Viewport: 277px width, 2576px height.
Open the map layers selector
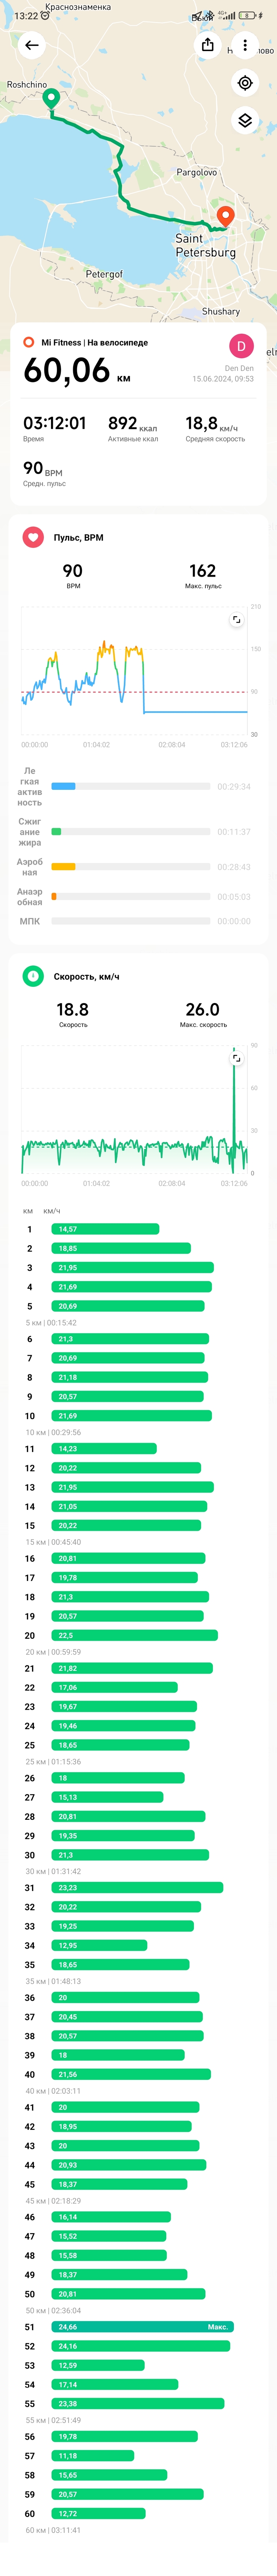click(245, 121)
